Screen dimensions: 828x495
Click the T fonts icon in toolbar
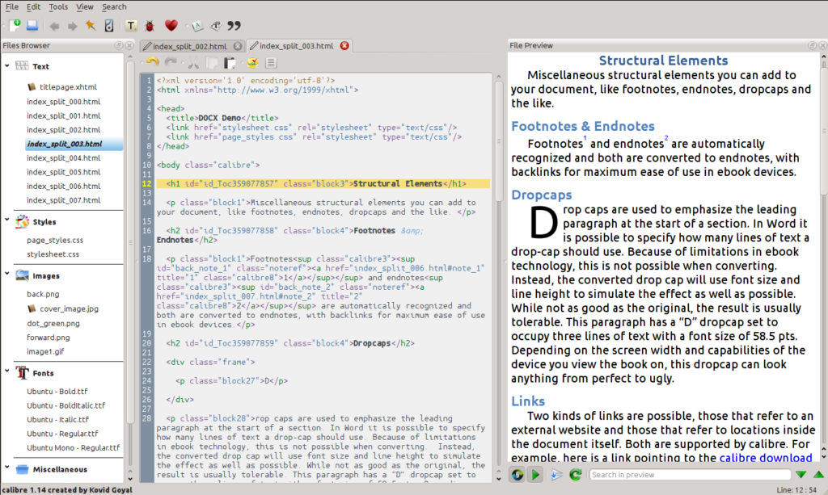pyautogui.click(x=132, y=26)
